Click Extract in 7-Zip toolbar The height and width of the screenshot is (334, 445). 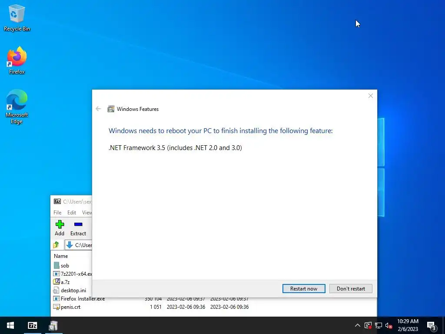tap(78, 228)
